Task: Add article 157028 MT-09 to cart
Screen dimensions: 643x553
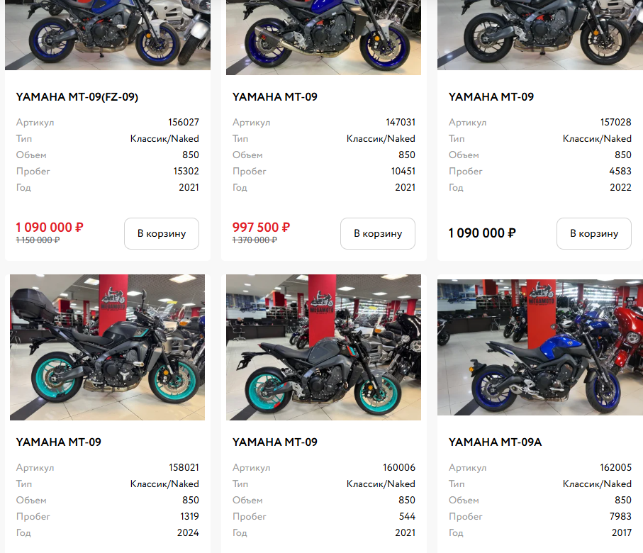Action: pos(594,233)
